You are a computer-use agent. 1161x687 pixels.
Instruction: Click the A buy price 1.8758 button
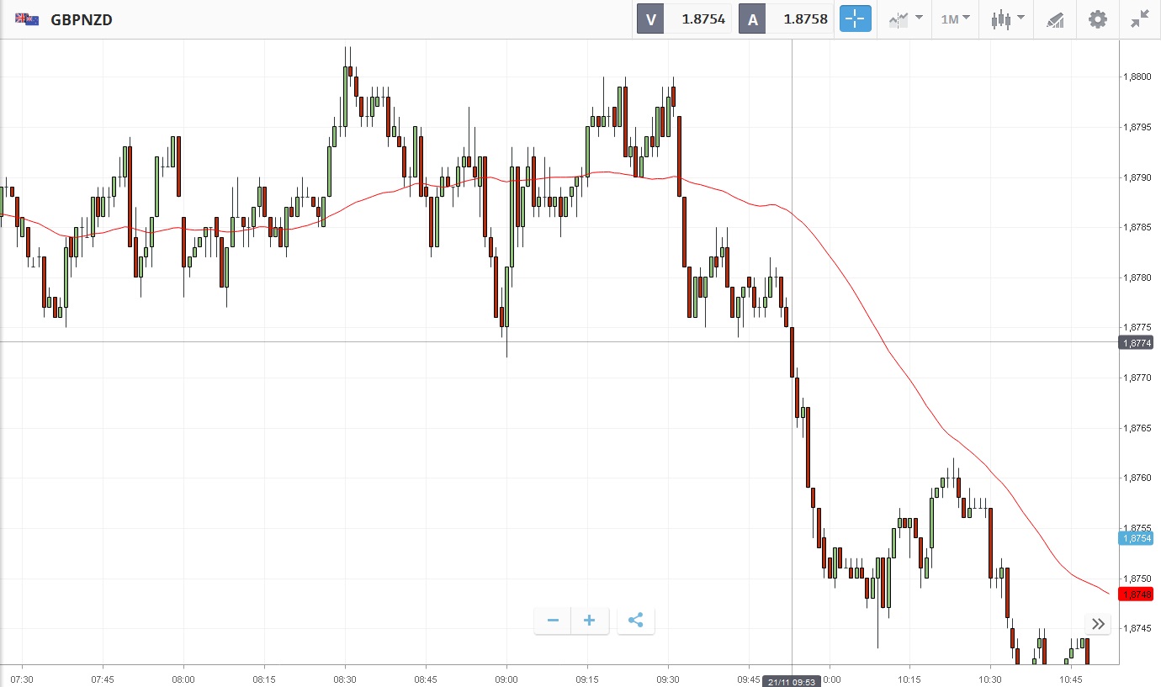(785, 19)
